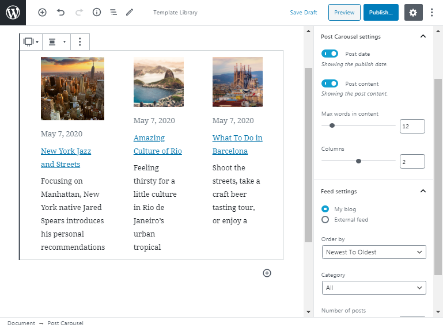The width and height of the screenshot is (443, 328).
Task: Toggle the settings gear sidebar
Action: (x=413, y=13)
